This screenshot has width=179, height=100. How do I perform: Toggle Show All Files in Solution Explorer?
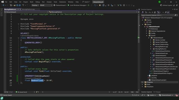(155, 12)
